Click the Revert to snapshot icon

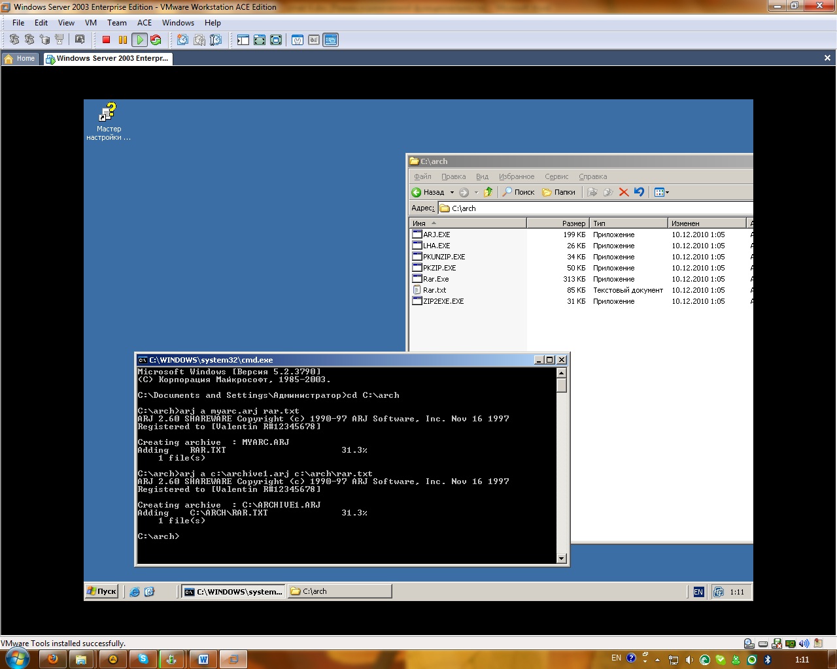coord(199,40)
